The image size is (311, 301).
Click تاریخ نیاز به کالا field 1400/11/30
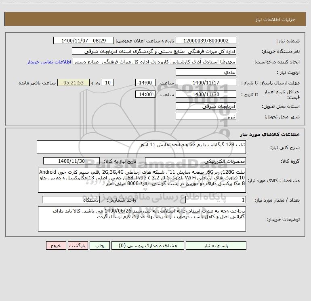pos(71,161)
